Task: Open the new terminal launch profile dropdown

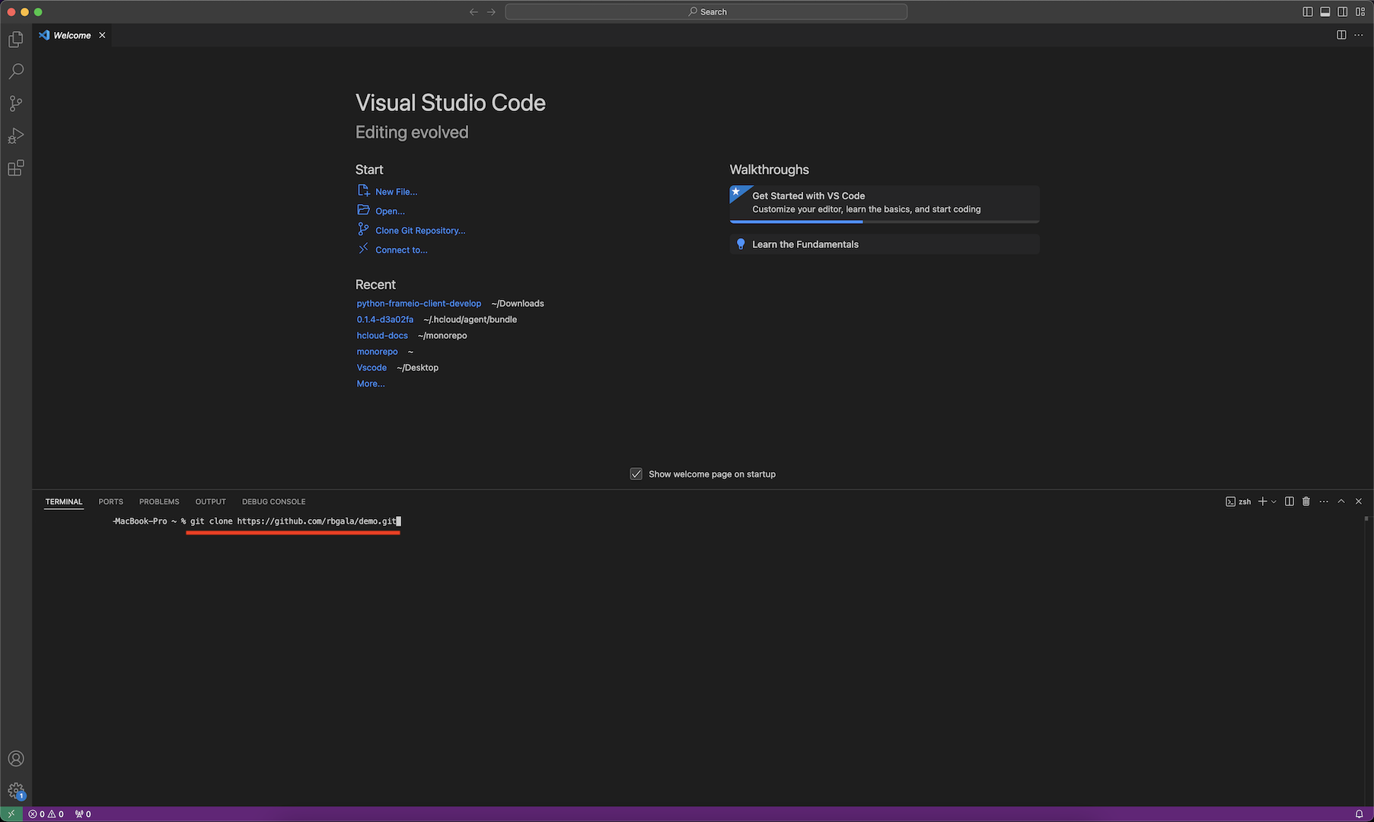Action: (1274, 502)
